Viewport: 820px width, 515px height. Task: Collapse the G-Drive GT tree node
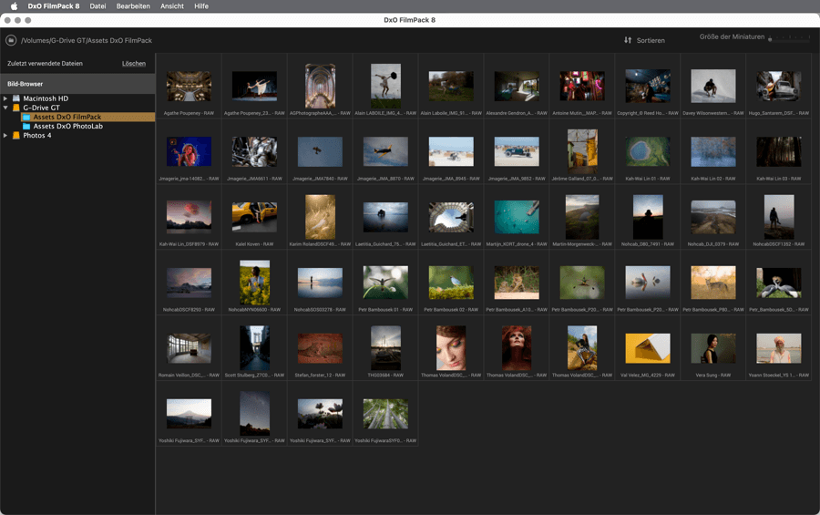coord(5,108)
